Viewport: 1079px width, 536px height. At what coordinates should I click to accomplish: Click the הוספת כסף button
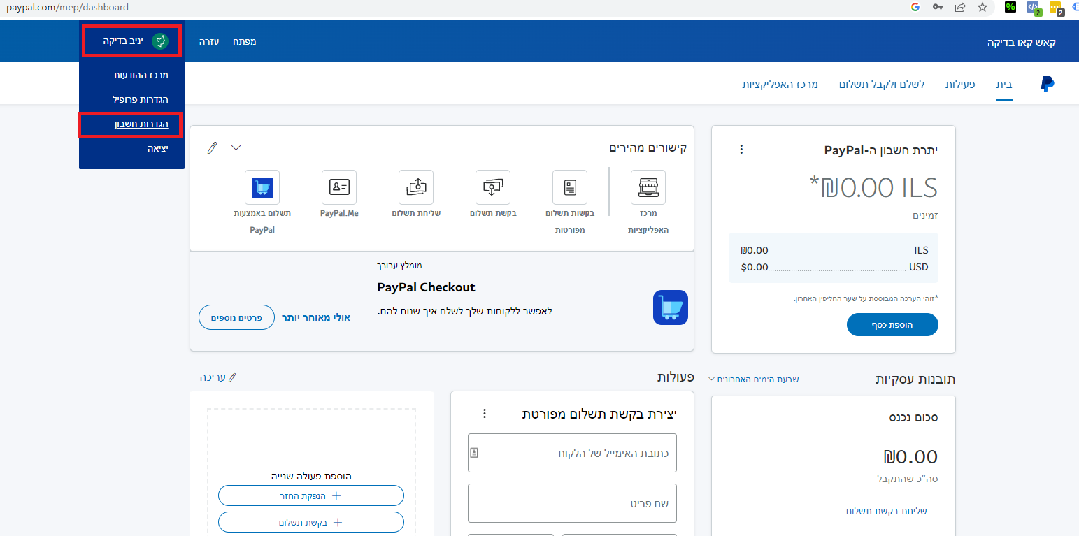(892, 325)
